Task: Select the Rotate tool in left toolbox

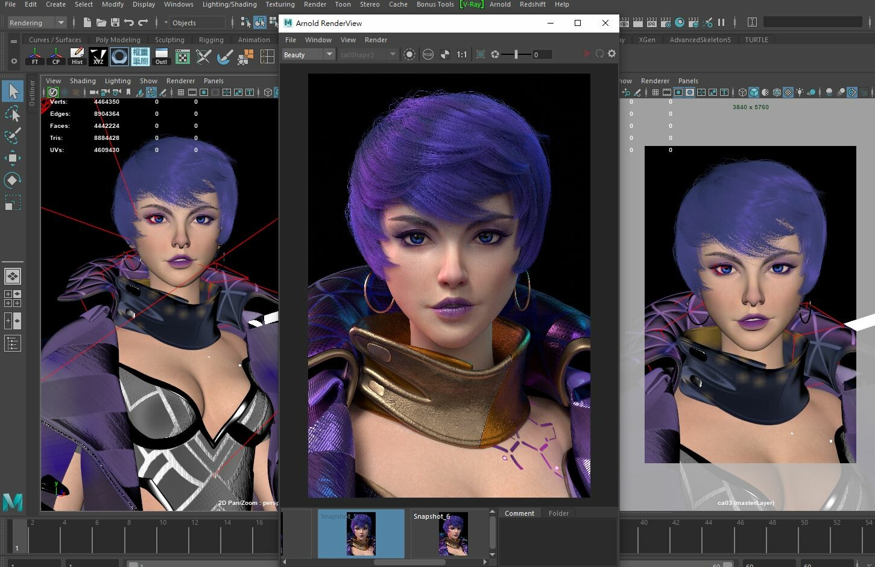Action: [x=12, y=180]
